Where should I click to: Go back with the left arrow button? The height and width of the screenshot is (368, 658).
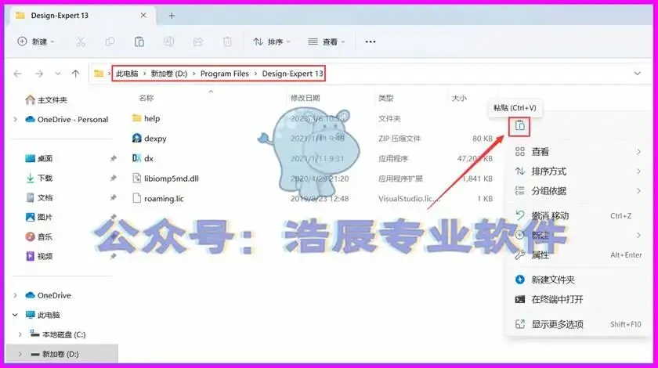click(17, 74)
